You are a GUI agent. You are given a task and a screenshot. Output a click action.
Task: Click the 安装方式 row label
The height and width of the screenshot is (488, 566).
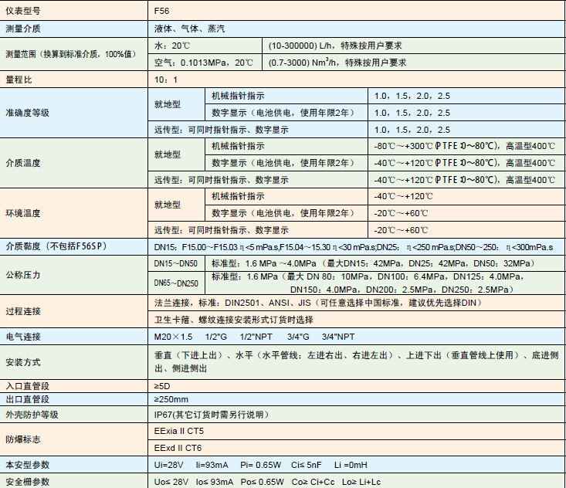tap(23, 361)
